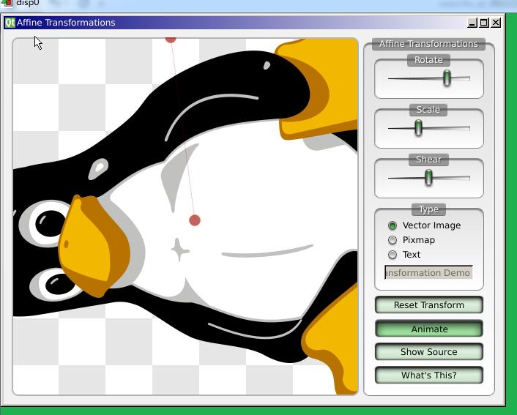Select the Text radio button
The image size is (517, 415).
[393, 255]
